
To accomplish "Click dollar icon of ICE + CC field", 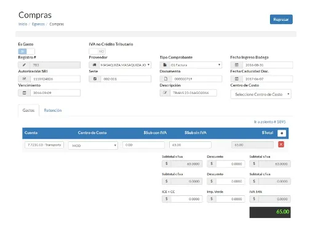I will (x=167, y=198).
